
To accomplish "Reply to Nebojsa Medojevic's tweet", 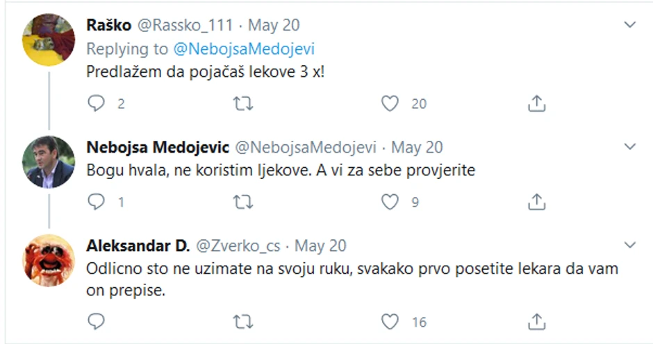I will click(97, 202).
